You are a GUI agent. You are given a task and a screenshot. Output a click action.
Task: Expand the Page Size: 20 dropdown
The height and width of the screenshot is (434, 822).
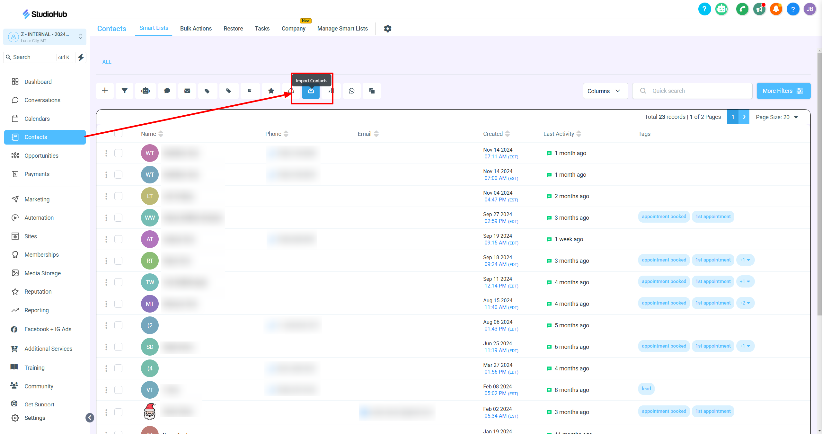coord(777,117)
